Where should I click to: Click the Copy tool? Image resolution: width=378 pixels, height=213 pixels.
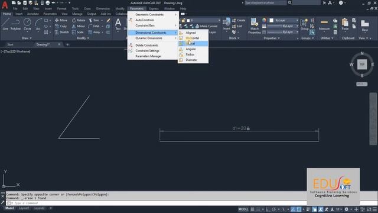pyautogui.click(x=61, y=26)
